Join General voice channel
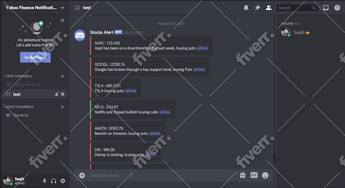The width and height of the screenshot is (345, 188). 35,115
